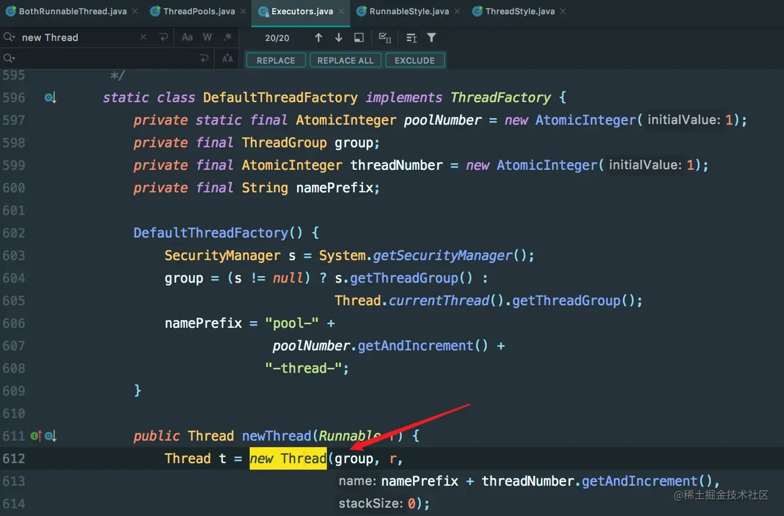This screenshot has height=516, width=784.
Task: Click green implements-method gutter icon on line 611
Action: (x=36, y=436)
